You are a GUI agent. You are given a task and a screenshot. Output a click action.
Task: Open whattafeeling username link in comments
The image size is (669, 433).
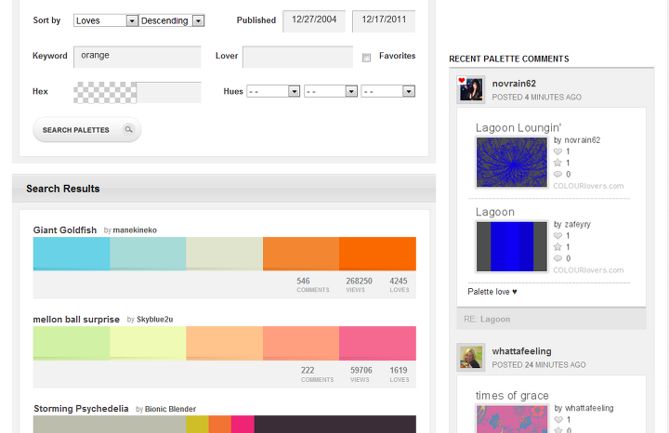click(521, 351)
